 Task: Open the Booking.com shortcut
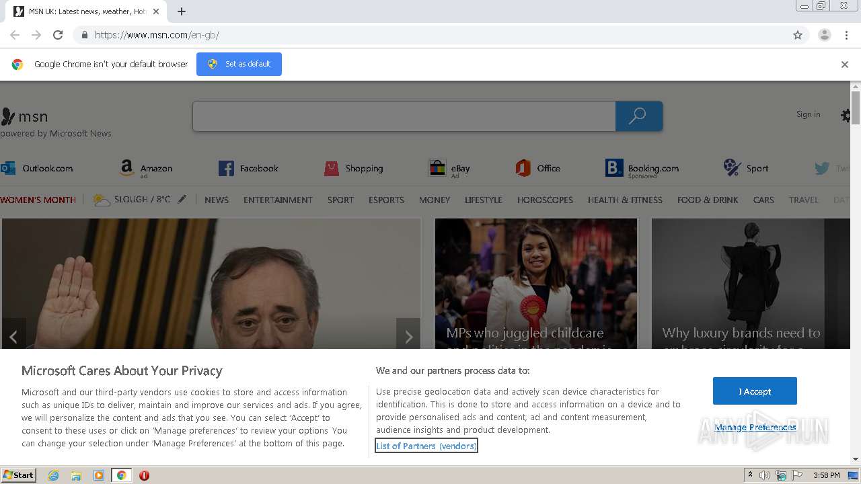coord(642,168)
